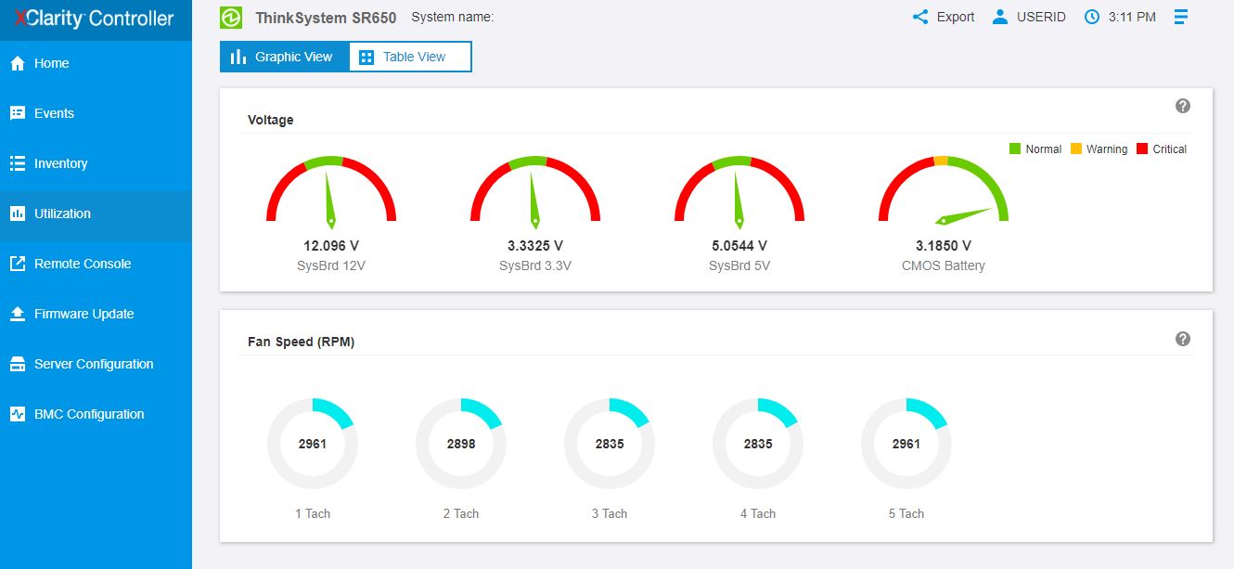
Task: Click the System name label
Action: (x=452, y=17)
